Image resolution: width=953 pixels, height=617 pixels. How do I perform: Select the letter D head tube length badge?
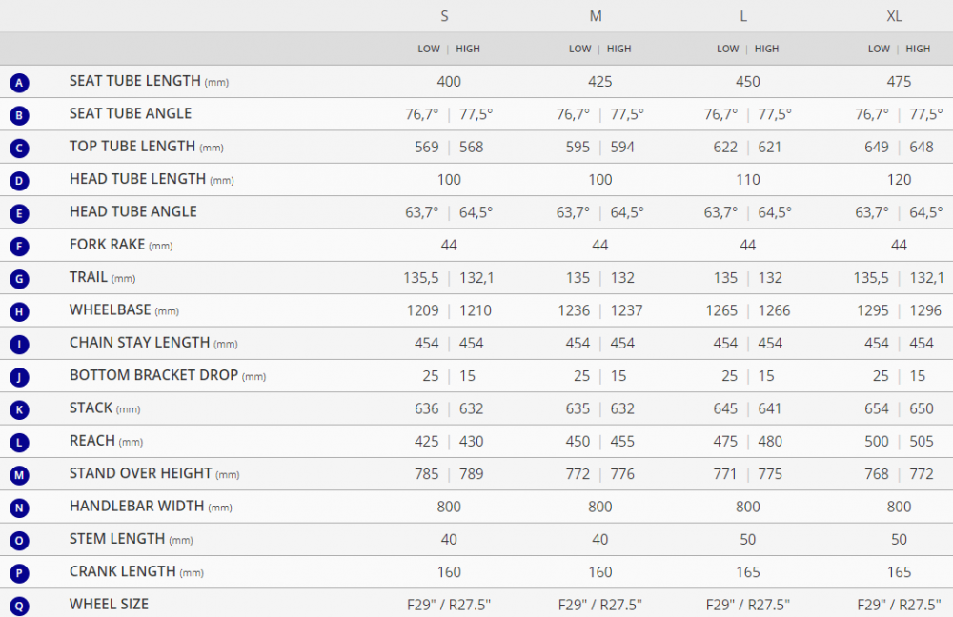tap(19, 181)
